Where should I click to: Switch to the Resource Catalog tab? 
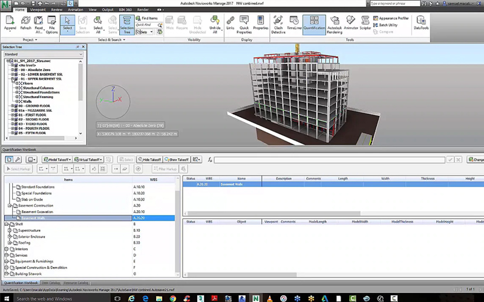pos(76,283)
